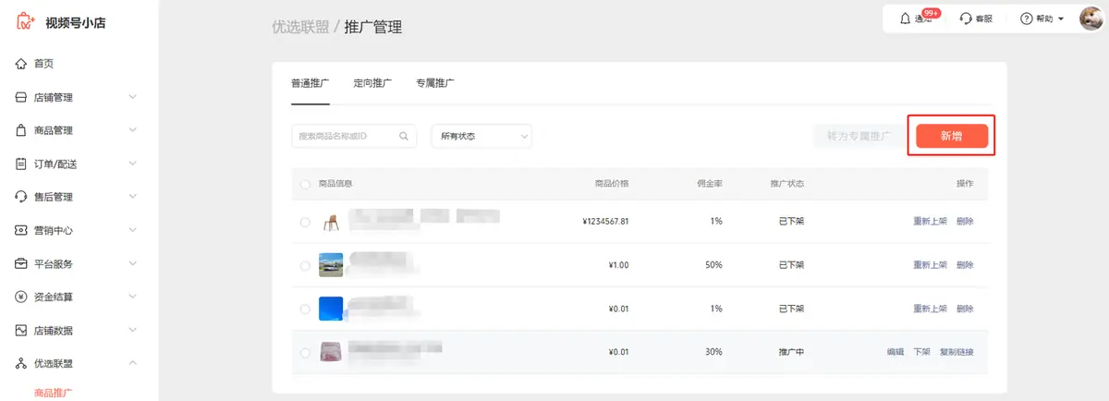Click the 帮助 question mark icon
1109x401 pixels.
[1026, 18]
